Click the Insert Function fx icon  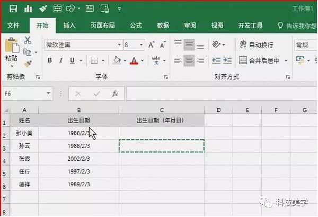115,93
